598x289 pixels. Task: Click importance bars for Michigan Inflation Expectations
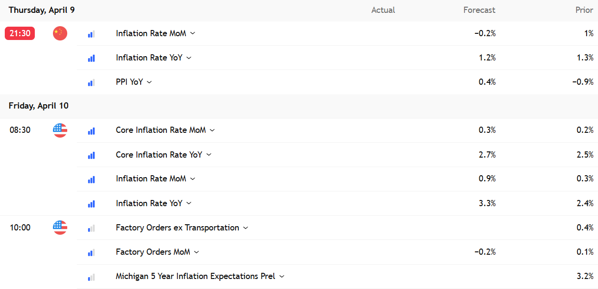coord(91,277)
